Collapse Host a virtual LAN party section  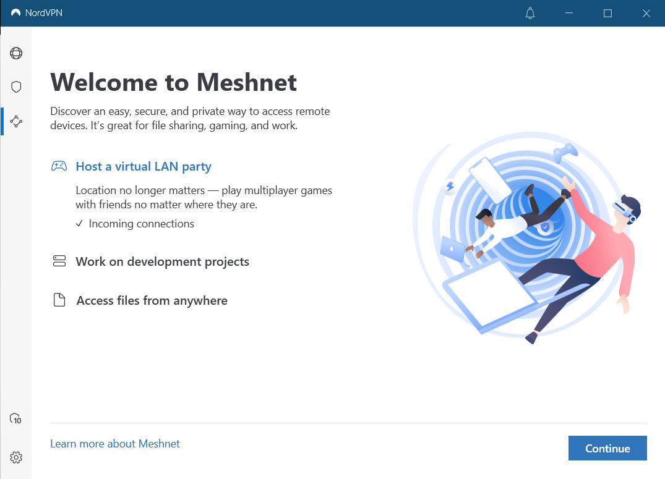coord(144,167)
